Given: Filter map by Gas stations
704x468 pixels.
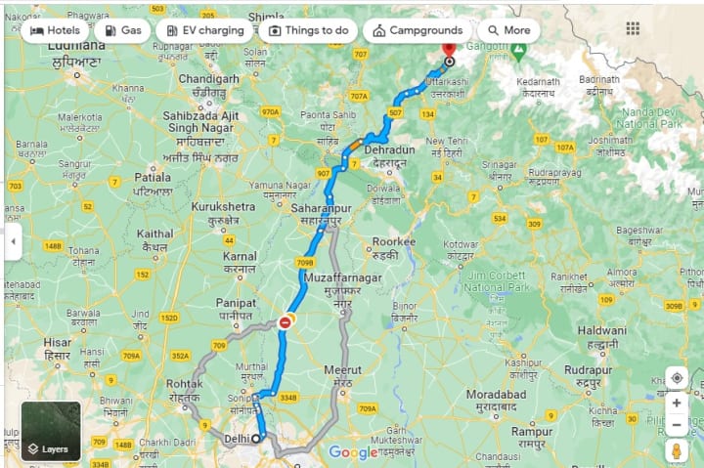Looking at the screenshot, I should (122, 30).
